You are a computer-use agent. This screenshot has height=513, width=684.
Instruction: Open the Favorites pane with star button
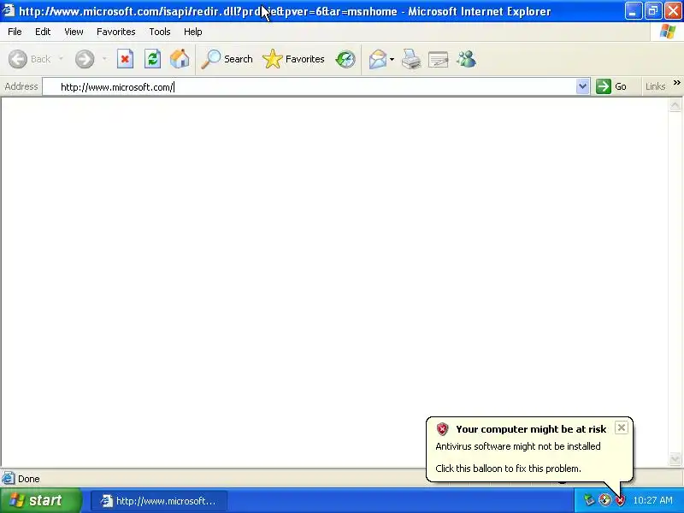coord(293,59)
